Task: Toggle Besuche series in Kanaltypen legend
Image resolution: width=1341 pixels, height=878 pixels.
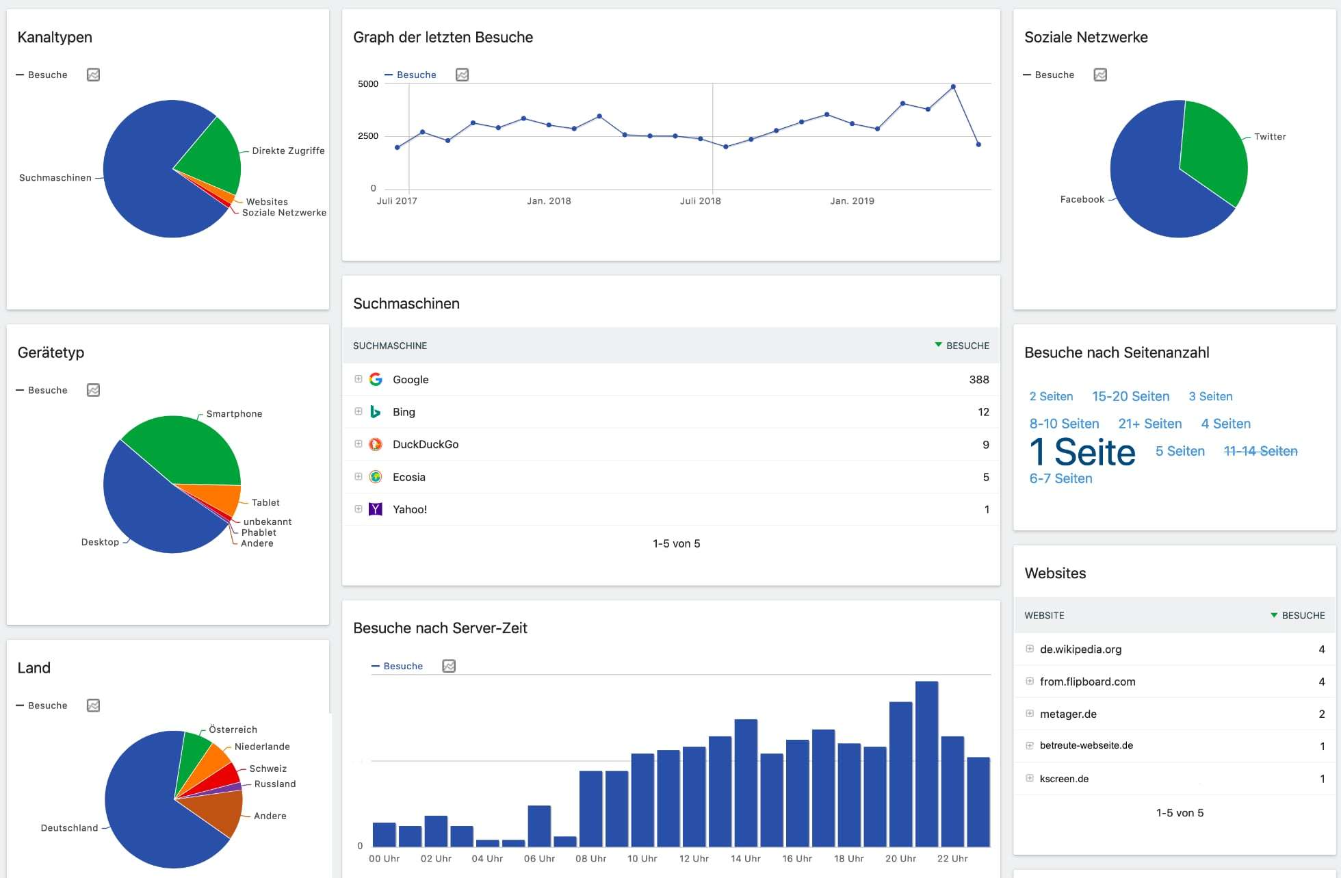Action: click(42, 75)
